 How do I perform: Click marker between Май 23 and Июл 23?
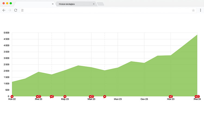point(105,97)
